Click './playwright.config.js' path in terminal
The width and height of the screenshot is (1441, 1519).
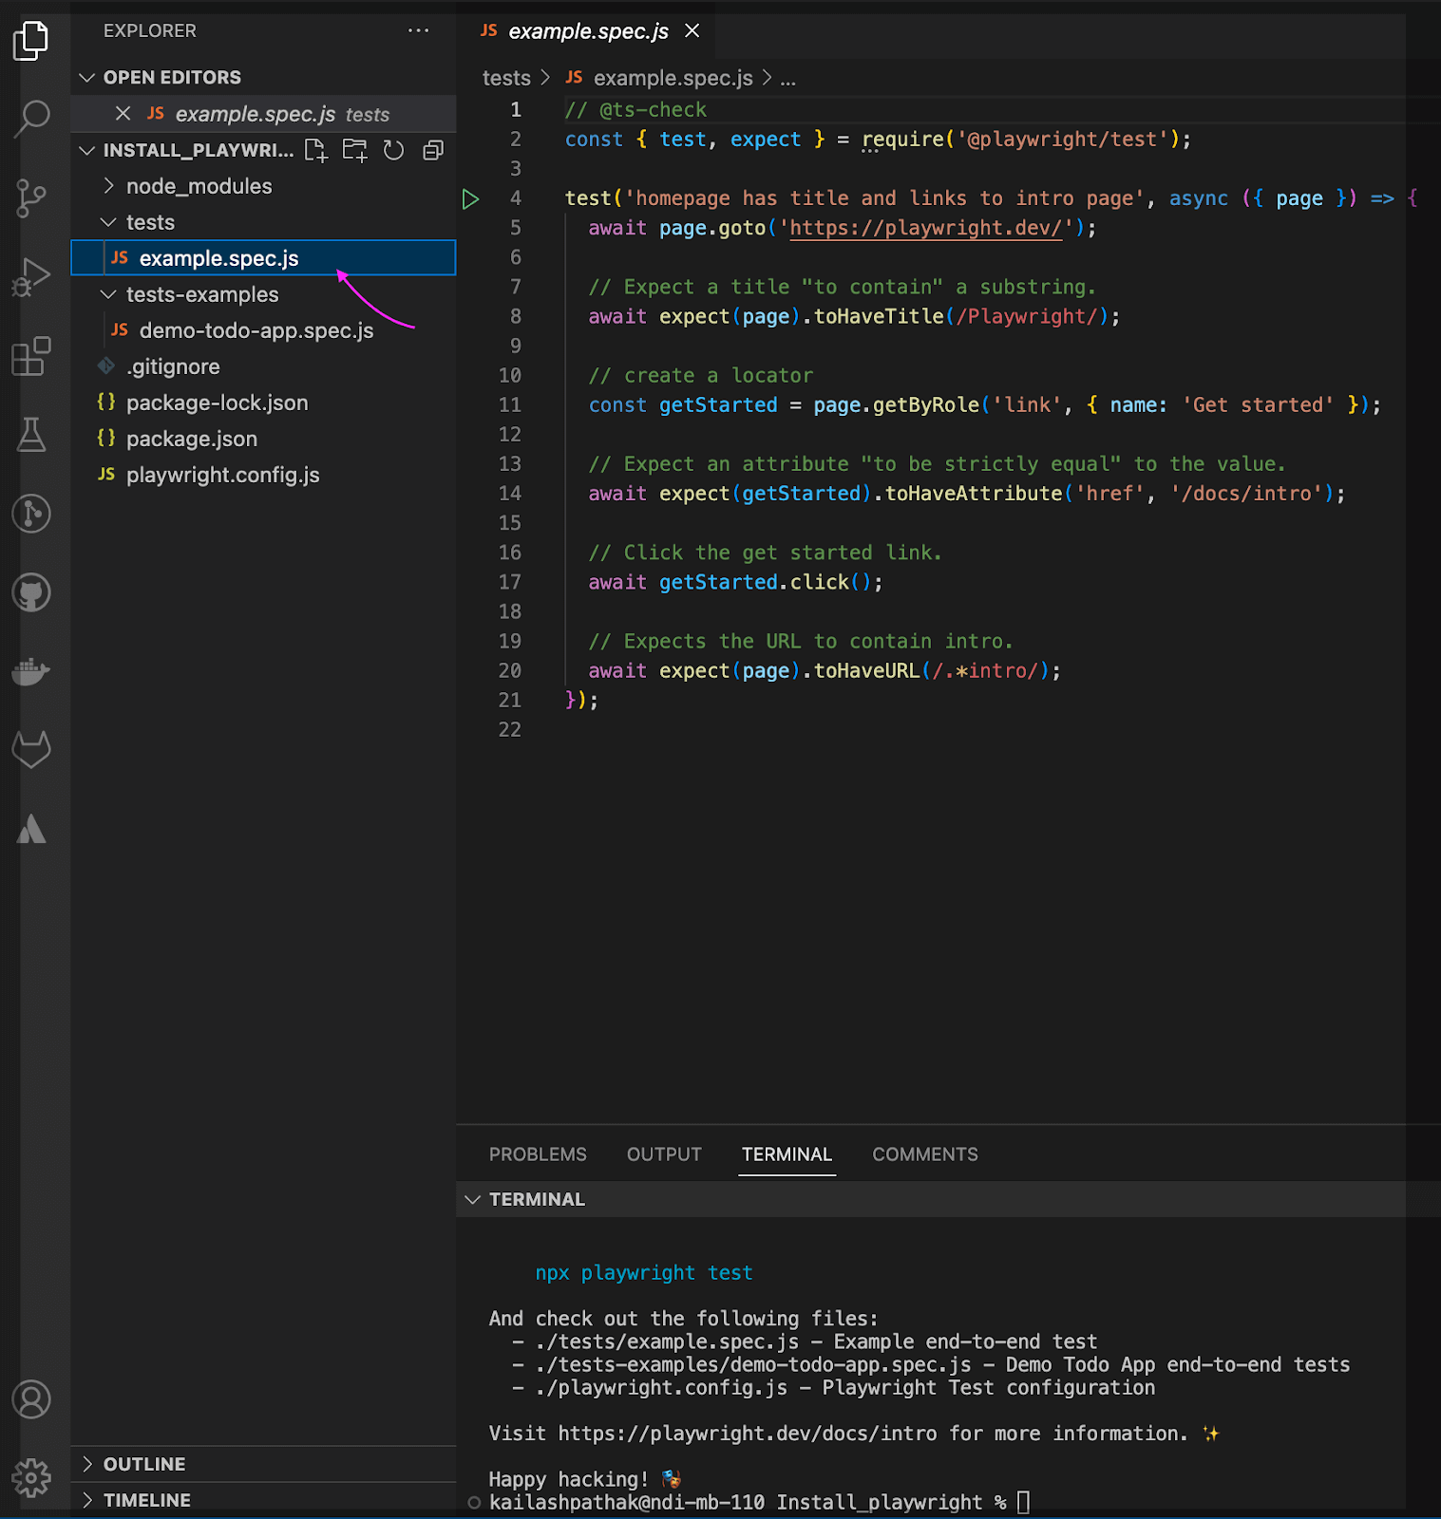click(x=661, y=1388)
